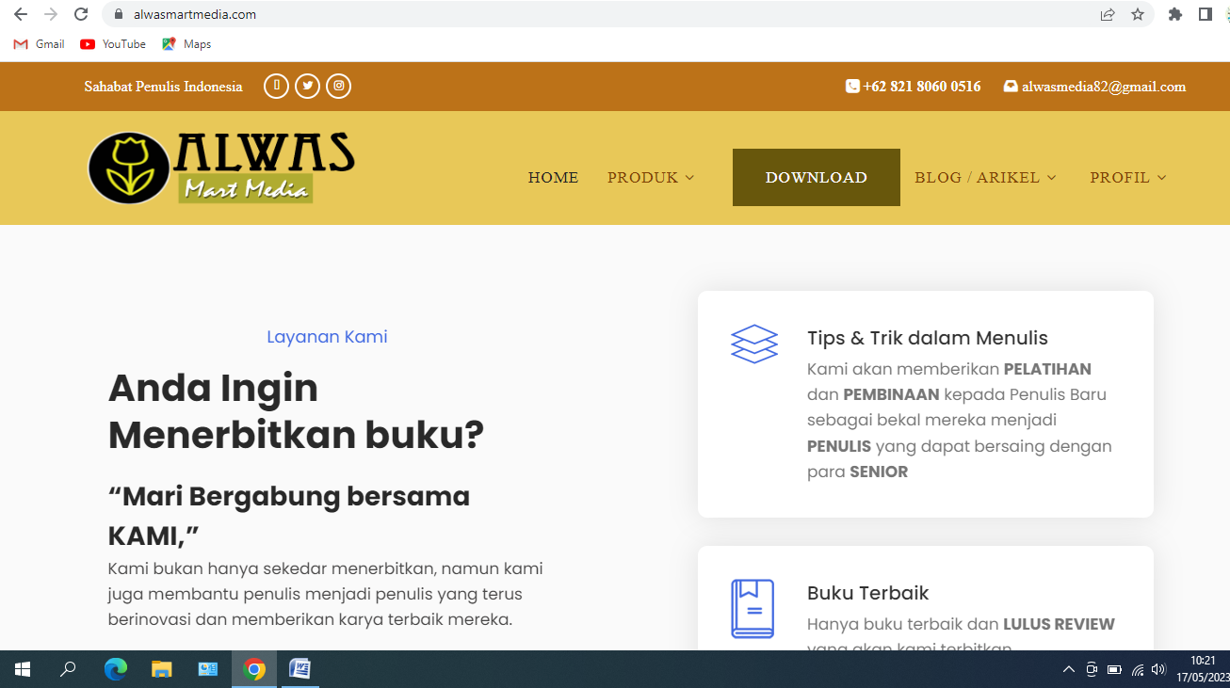Open the Chrome extensions puzzle icon
The image size is (1230, 688).
pyautogui.click(x=1174, y=14)
